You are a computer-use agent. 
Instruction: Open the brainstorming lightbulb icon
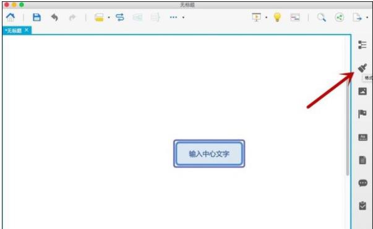click(x=277, y=17)
